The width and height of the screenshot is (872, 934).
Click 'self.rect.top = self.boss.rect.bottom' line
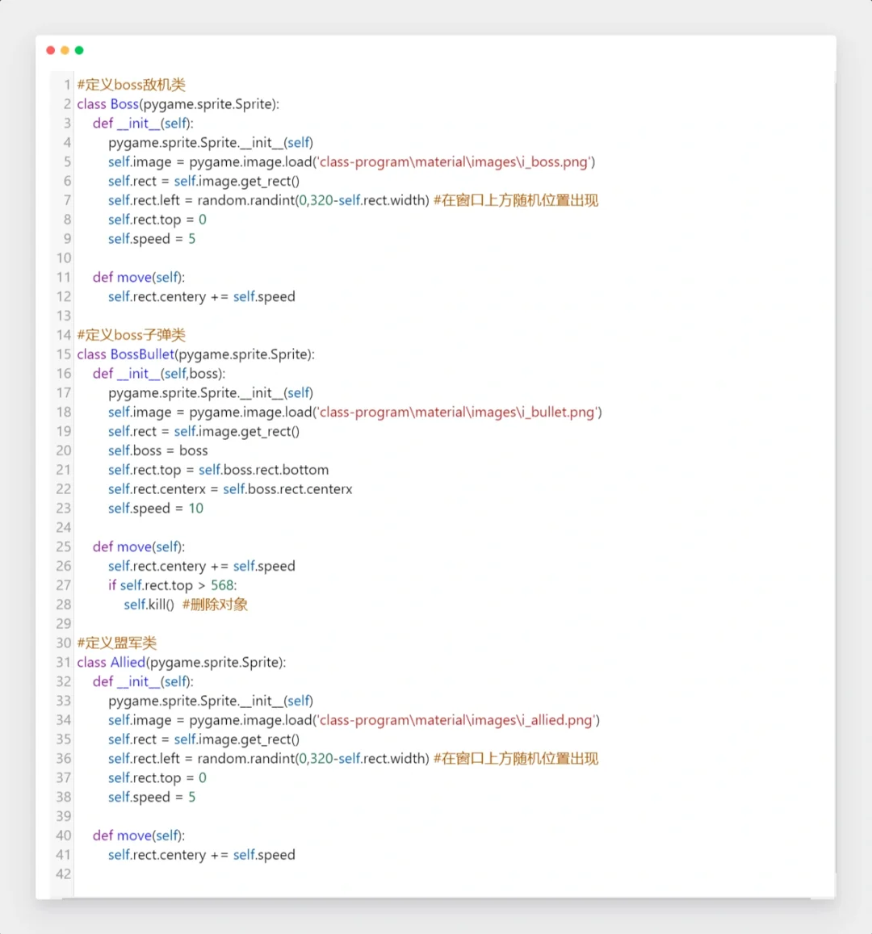click(x=219, y=470)
